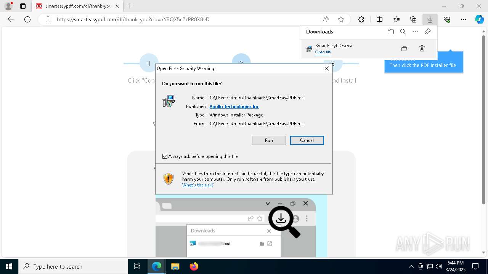Image resolution: width=488 pixels, height=274 pixels.
Task: Click the installer package icon in dialog
Action: (169, 101)
